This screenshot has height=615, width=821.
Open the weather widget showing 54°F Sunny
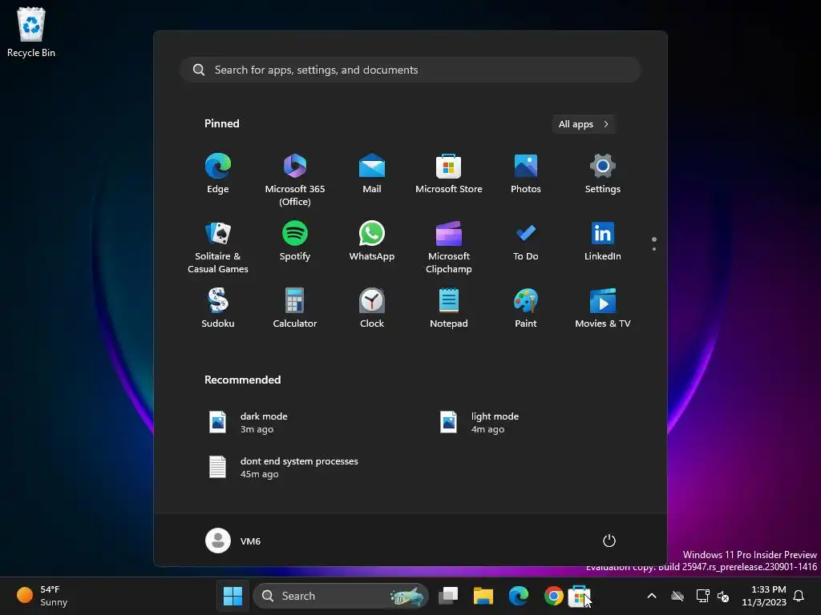click(42, 596)
